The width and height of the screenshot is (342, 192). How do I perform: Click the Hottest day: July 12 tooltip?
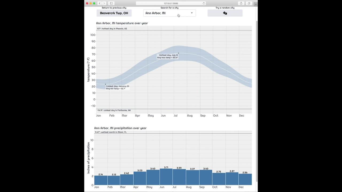click(168, 56)
